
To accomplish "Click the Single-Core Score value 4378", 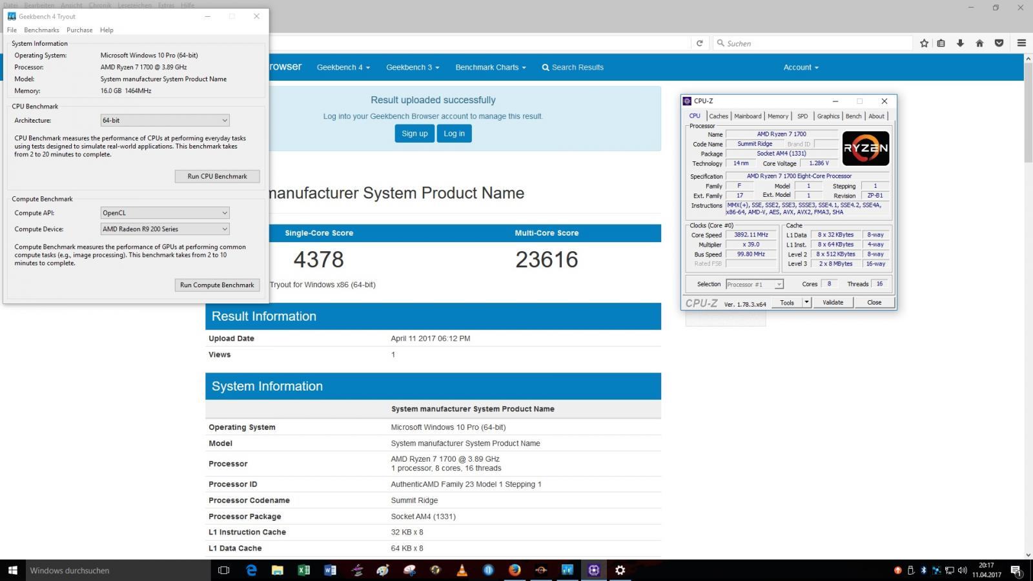I will coord(319,260).
